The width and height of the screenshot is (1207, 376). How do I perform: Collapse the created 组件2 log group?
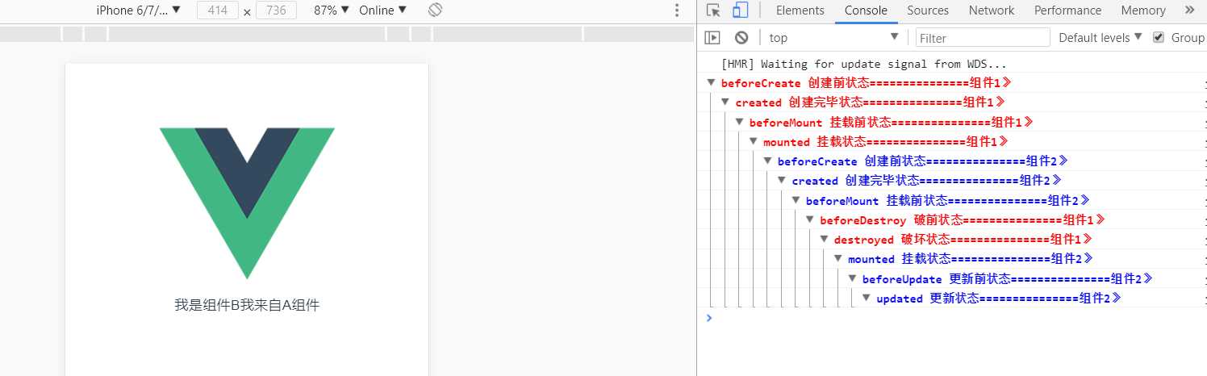tap(782, 181)
